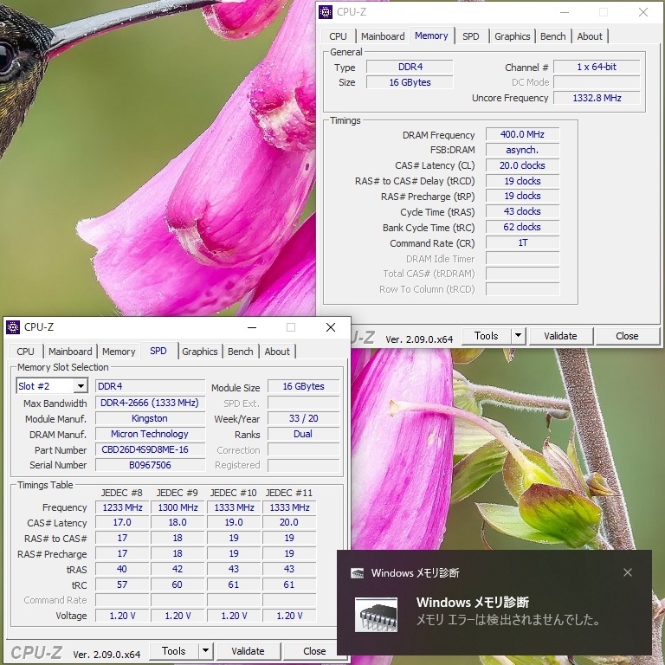Switch to Mainboard tab in the Memory window
This screenshot has width=665, height=665.
coord(383,36)
